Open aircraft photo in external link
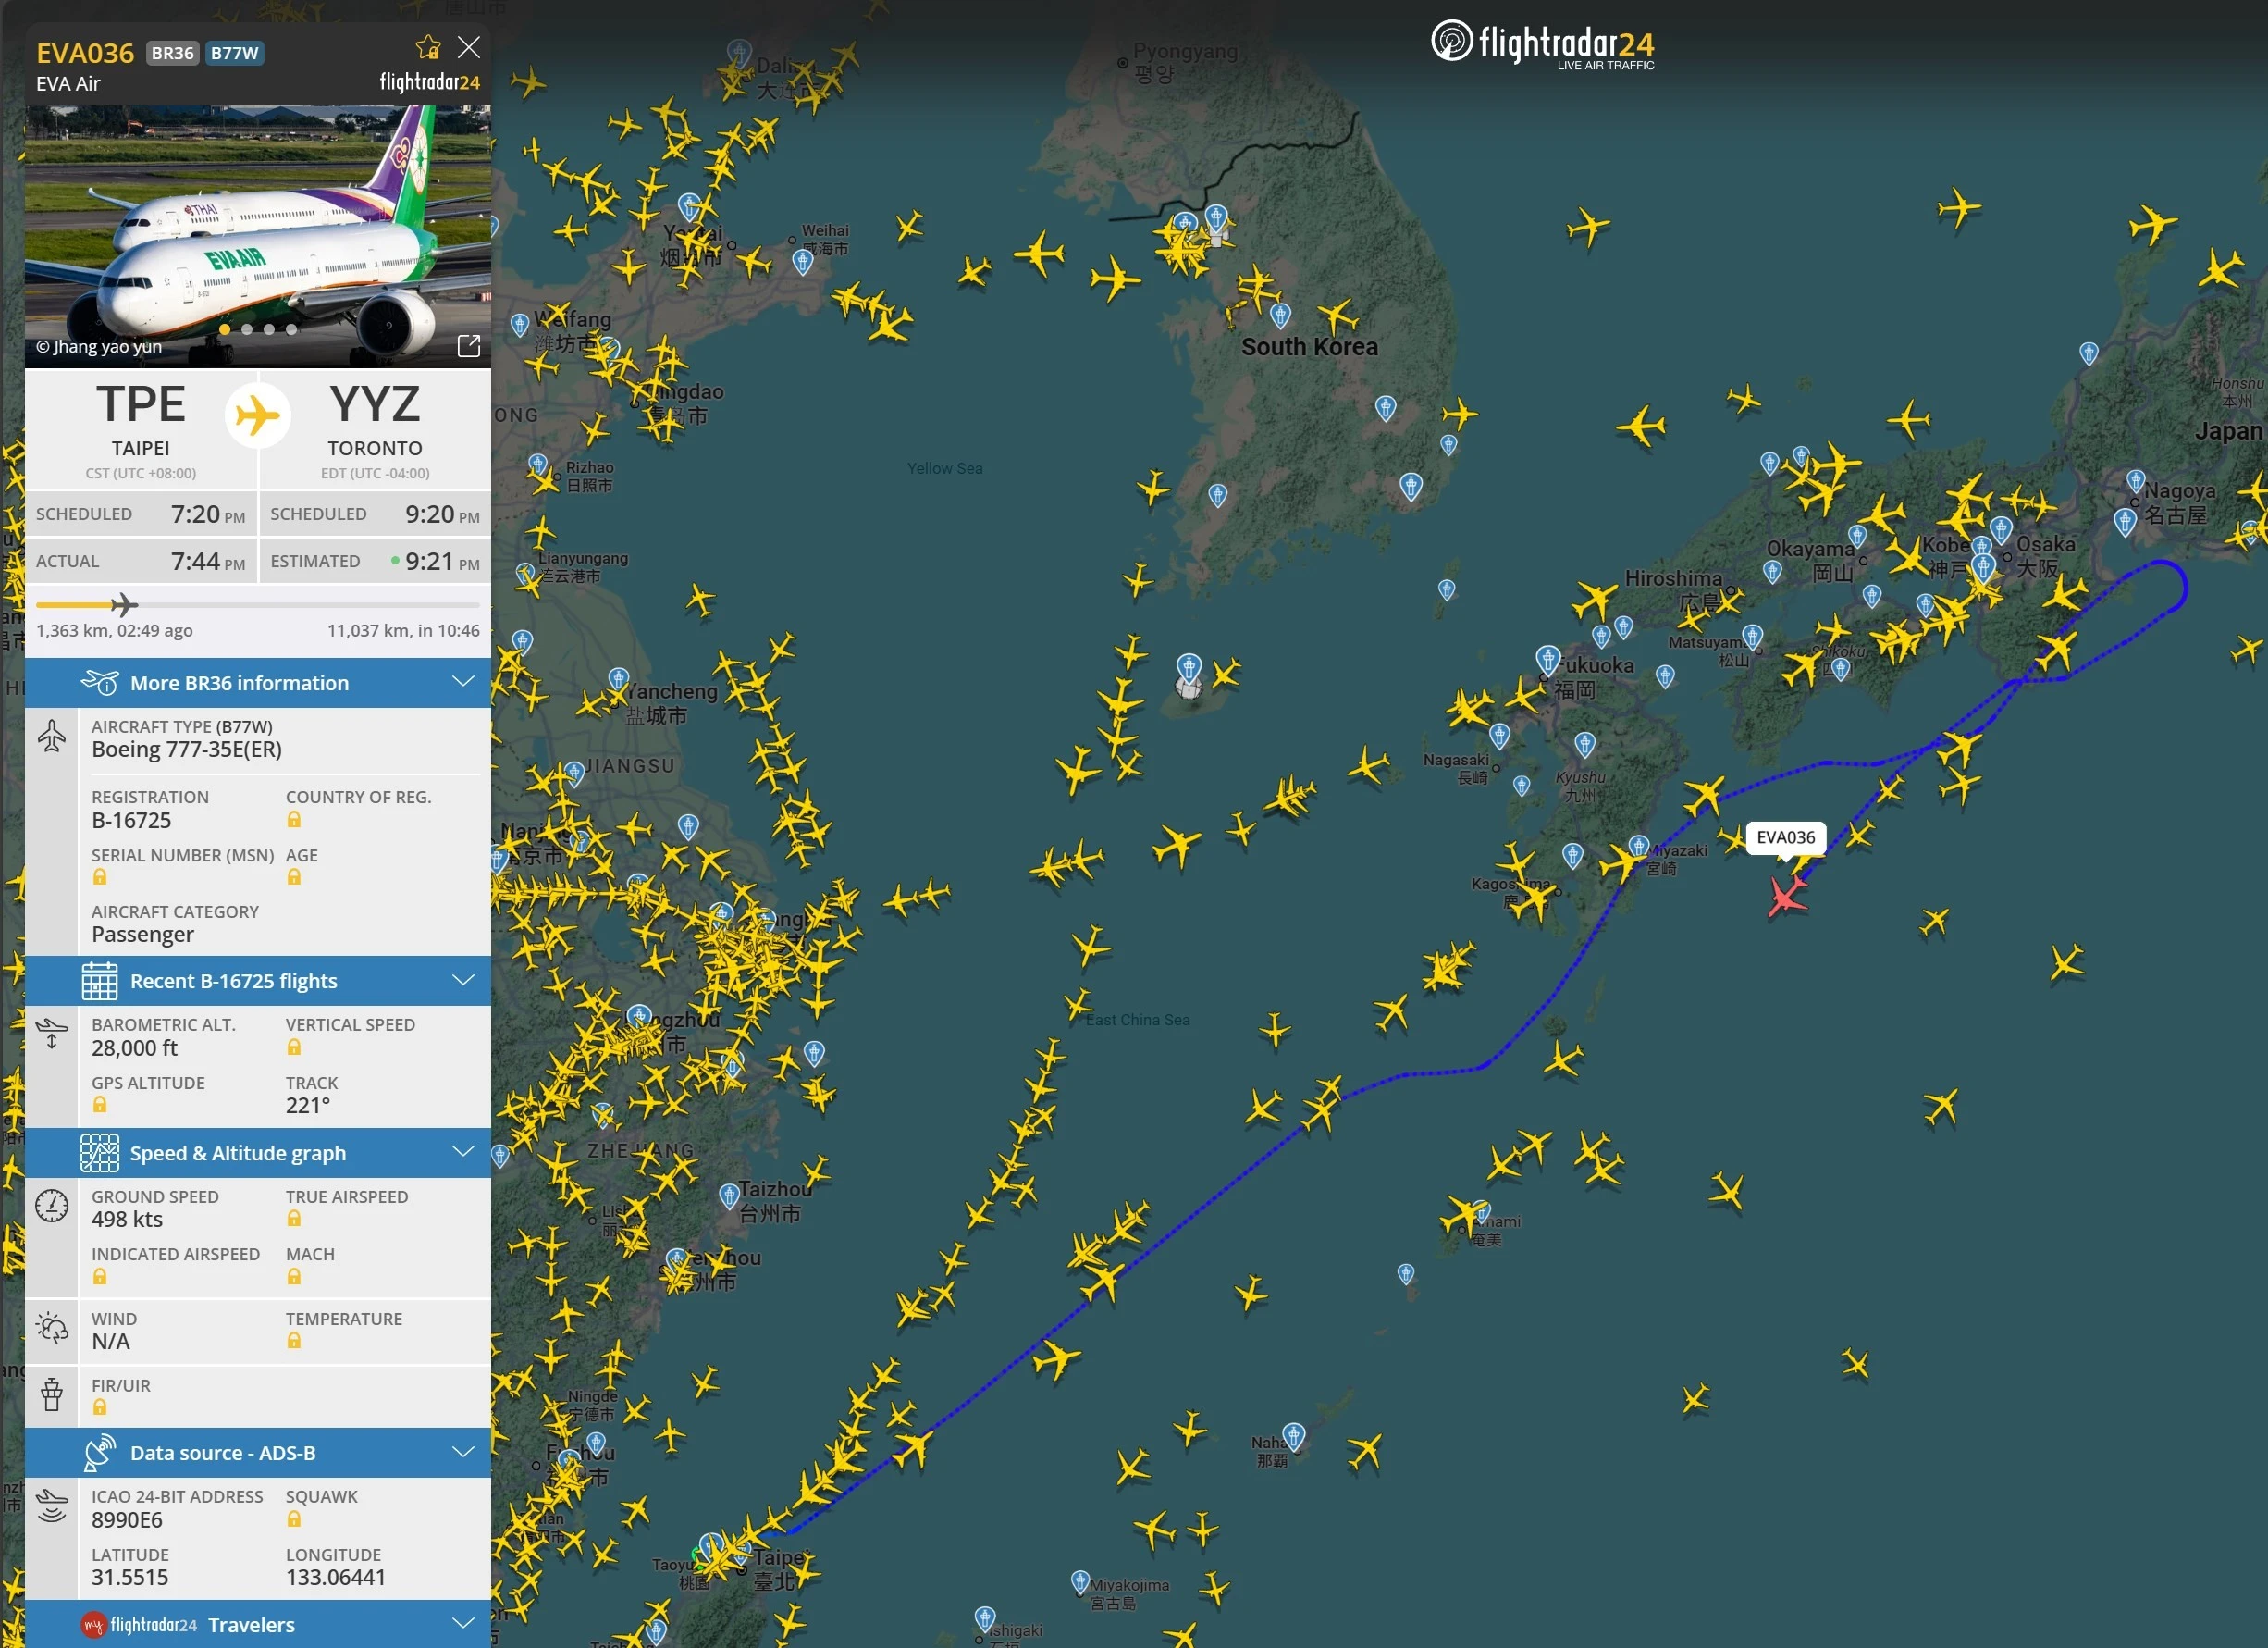 (469, 345)
